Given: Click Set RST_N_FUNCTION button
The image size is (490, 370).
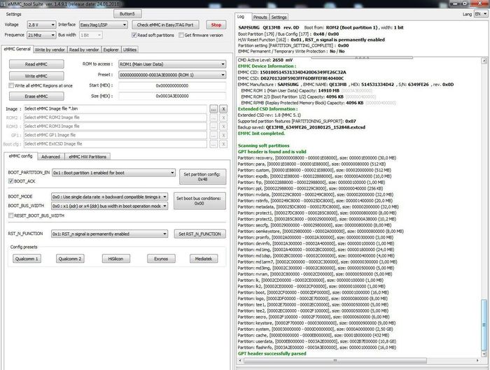Looking at the screenshot, I should (x=199, y=234).
